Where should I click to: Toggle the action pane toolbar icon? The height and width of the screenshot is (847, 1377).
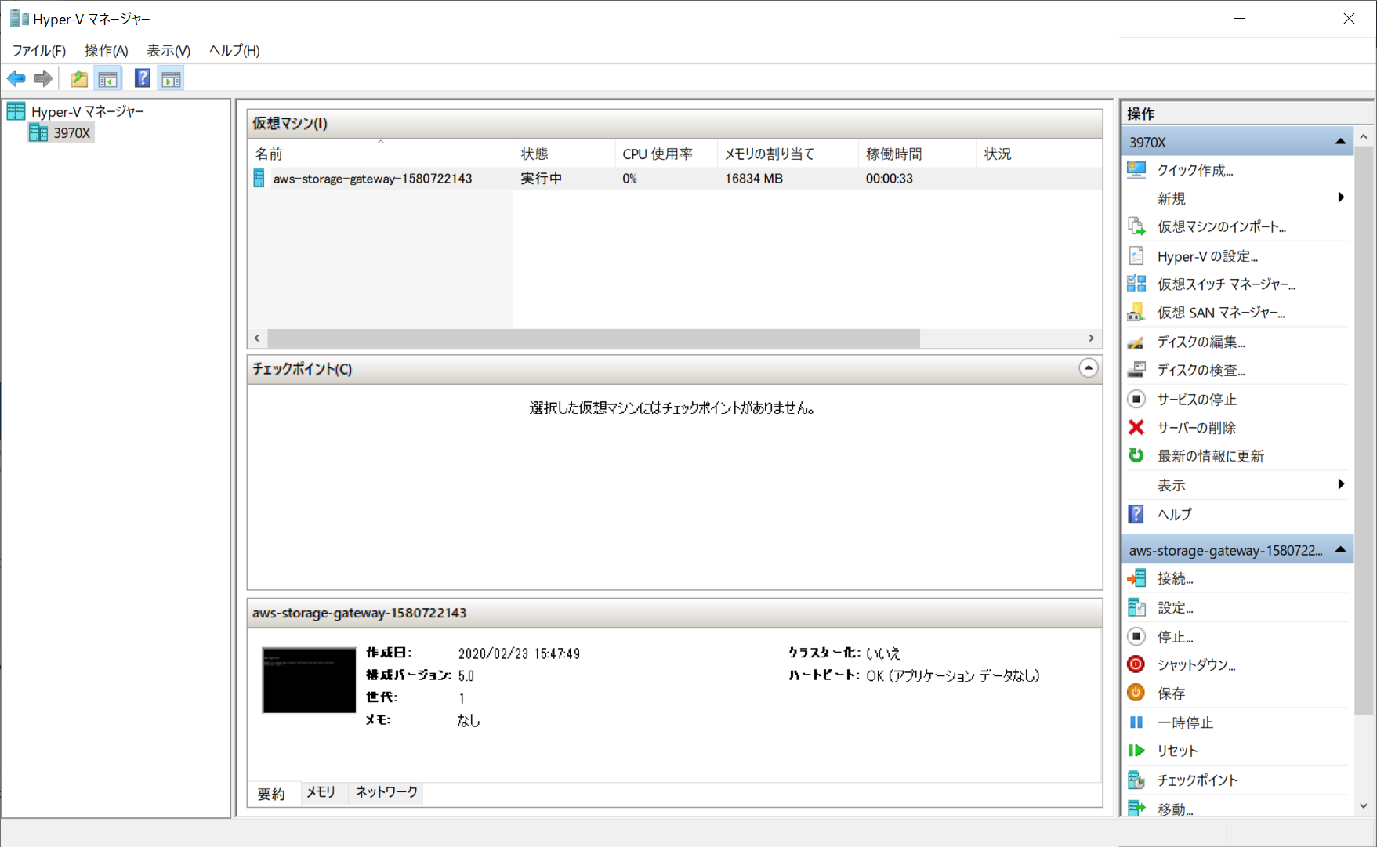(x=171, y=78)
